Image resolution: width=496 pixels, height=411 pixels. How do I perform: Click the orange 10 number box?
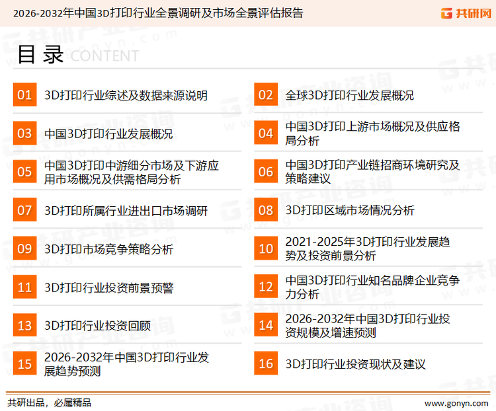[266, 248]
